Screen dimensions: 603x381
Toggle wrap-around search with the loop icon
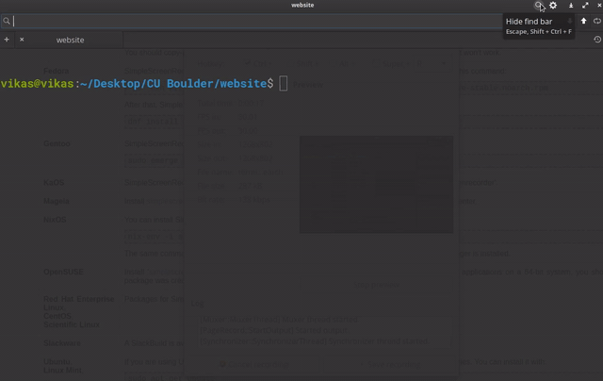(x=596, y=21)
